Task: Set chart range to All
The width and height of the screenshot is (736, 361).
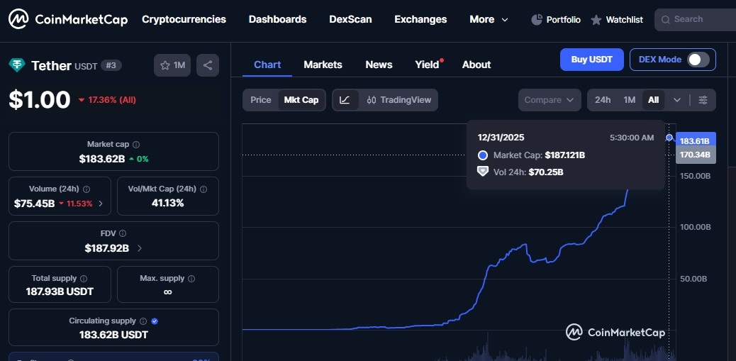Action: pos(653,100)
